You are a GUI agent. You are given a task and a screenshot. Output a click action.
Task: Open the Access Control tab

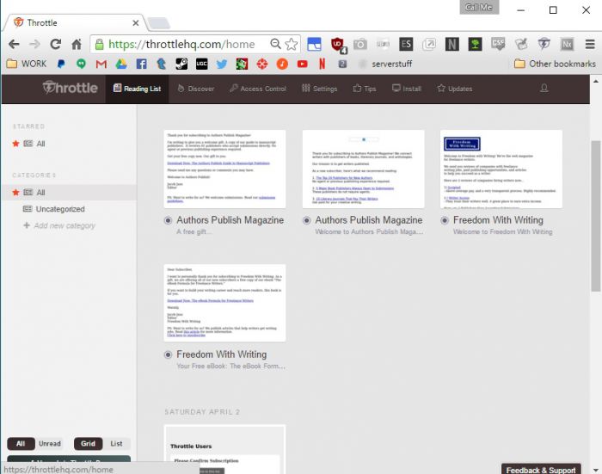[x=256, y=89]
